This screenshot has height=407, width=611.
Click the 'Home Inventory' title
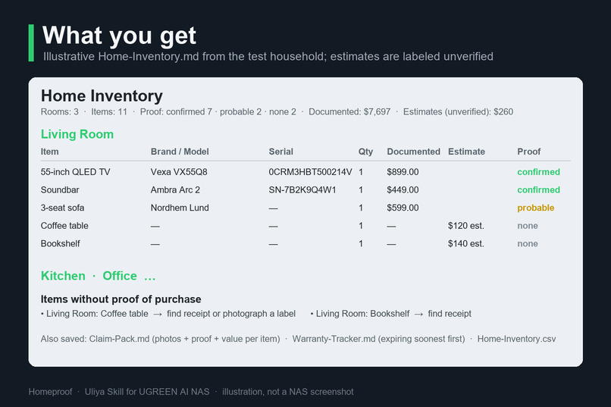(x=102, y=95)
